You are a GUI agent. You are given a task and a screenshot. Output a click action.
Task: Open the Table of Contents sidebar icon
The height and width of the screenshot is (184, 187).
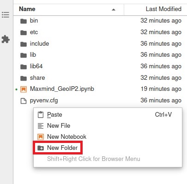coord(6,15)
